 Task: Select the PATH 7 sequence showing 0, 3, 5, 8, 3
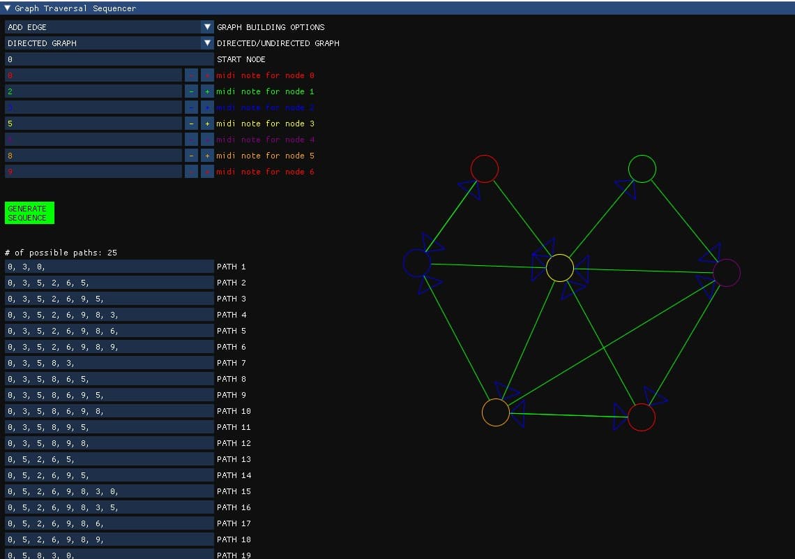108,363
